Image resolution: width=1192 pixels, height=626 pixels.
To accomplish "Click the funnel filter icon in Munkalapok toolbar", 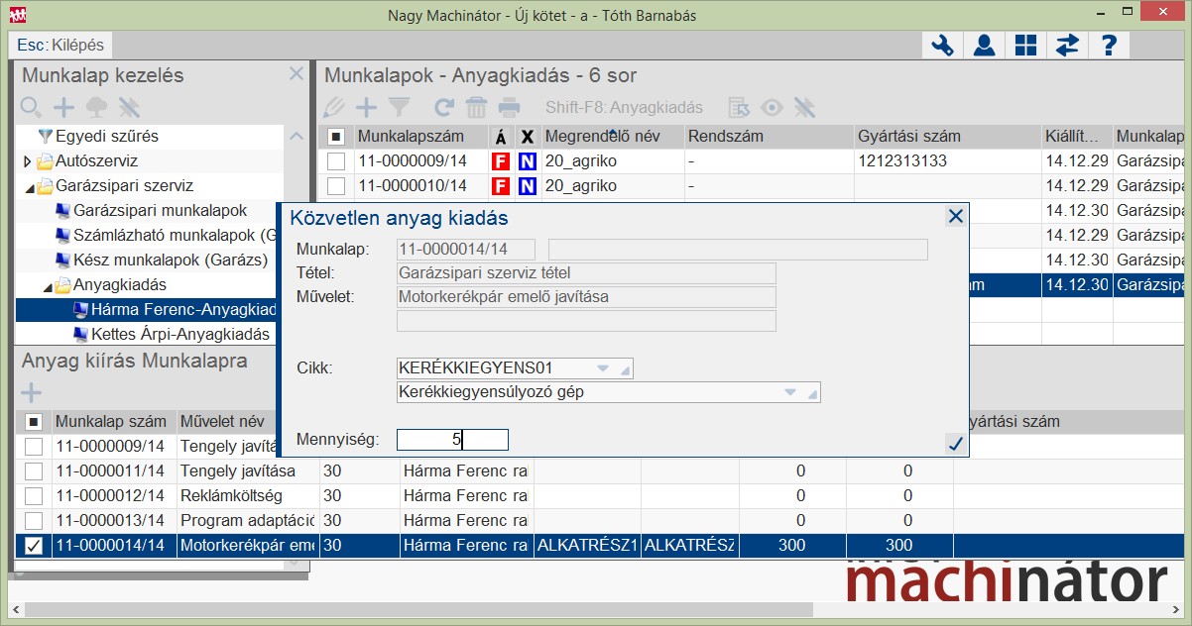I will (399, 108).
